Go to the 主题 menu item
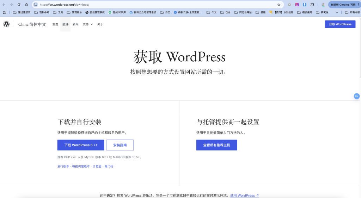 pos(55,24)
